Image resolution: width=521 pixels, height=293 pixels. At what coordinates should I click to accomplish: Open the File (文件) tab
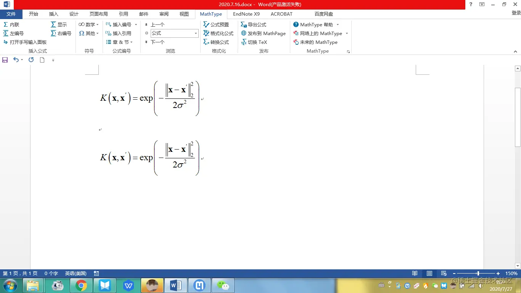tap(11, 14)
